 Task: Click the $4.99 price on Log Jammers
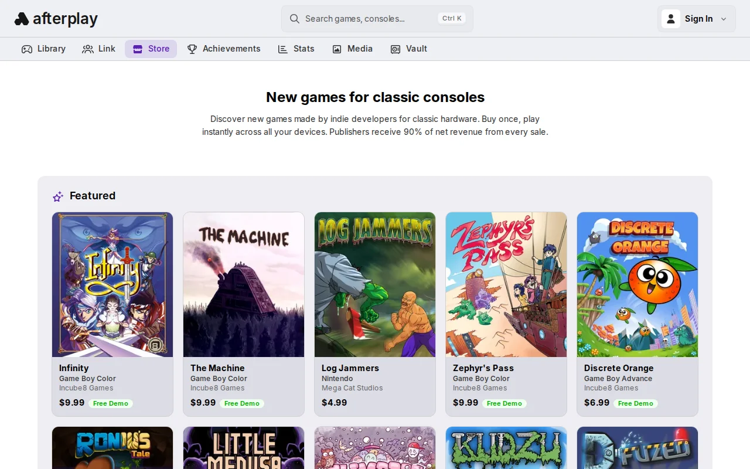click(x=335, y=403)
